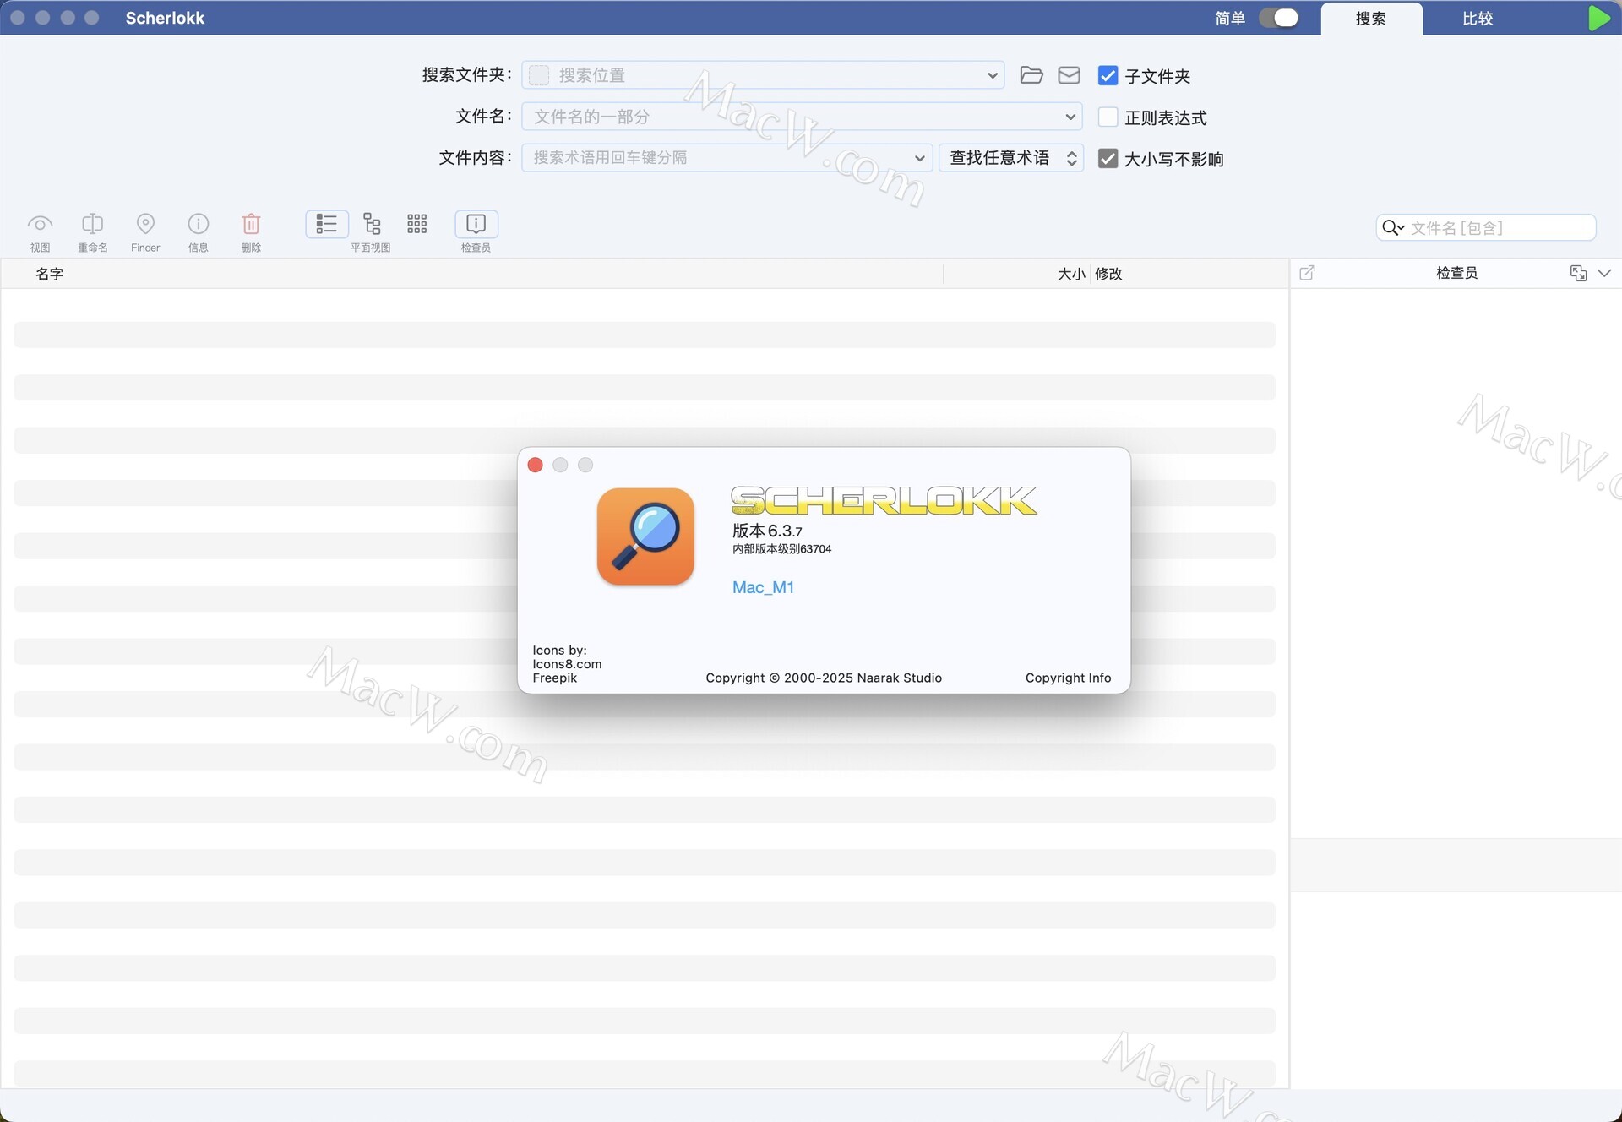This screenshot has width=1622, height=1122.
Task: Switch to grid view icon
Action: [416, 224]
